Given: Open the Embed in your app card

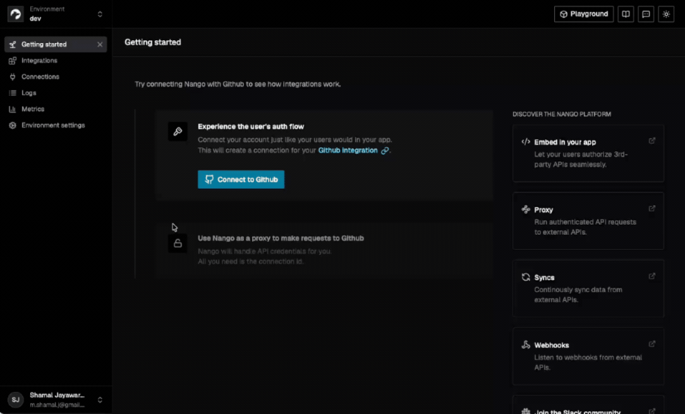Looking at the screenshot, I should (x=588, y=153).
